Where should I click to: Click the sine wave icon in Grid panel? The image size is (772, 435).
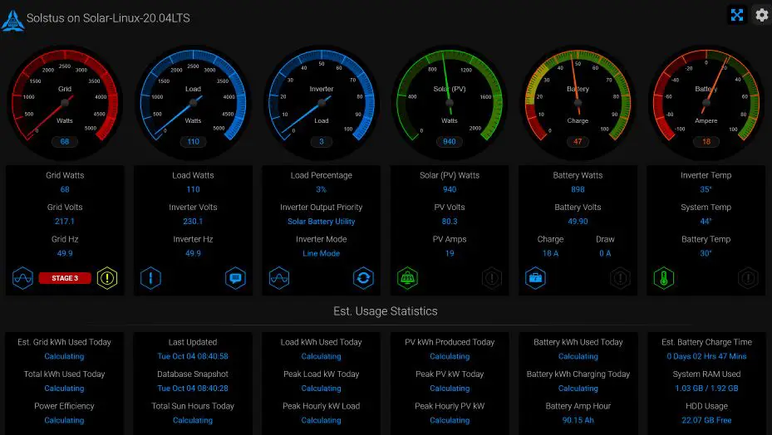(x=22, y=278)
